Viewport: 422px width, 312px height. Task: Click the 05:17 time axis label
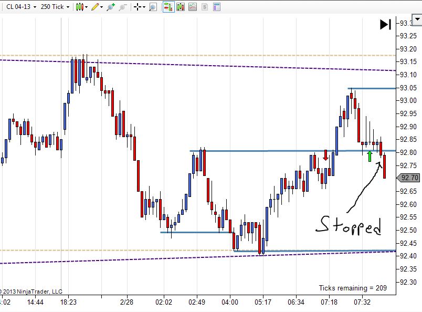(x=263, y=302)
